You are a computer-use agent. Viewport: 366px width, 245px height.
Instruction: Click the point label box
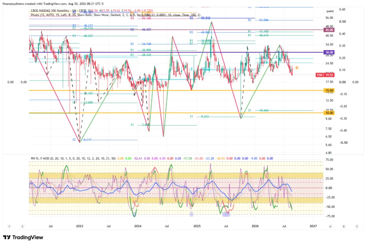point(330,11)
